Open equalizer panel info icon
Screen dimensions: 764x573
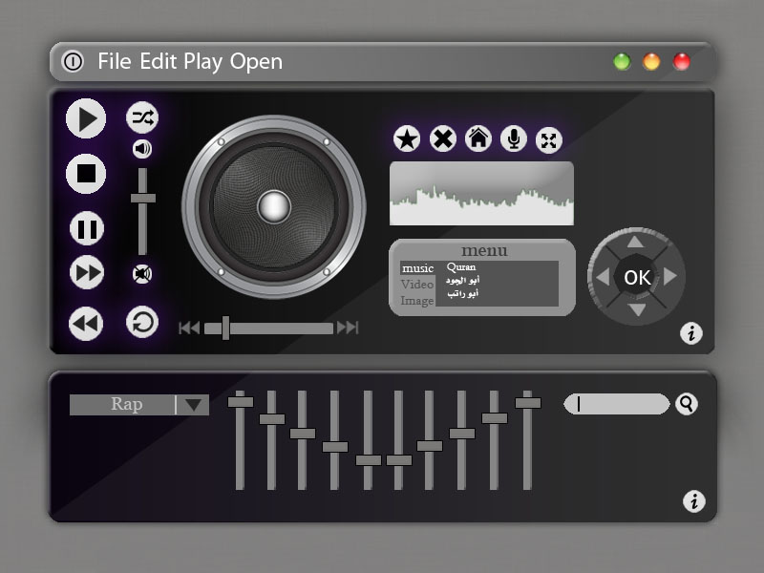694,501
